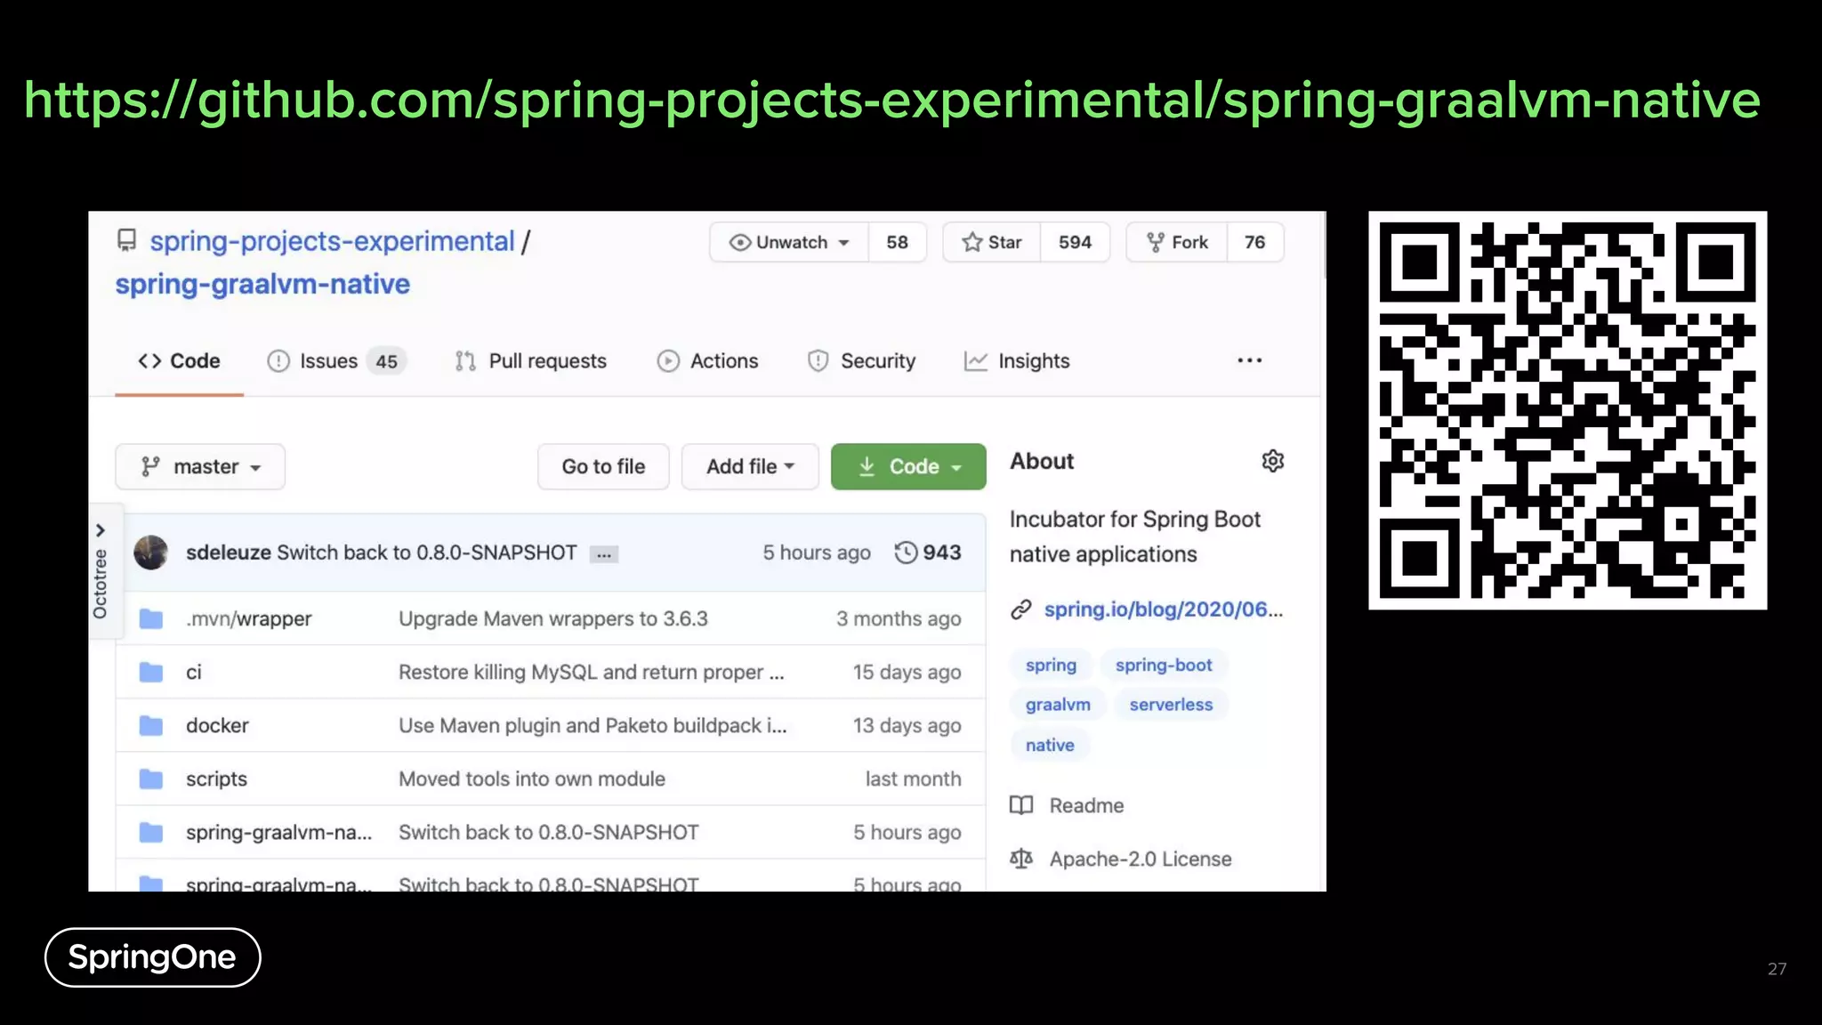Screen dimensions: 1822x1025
Task: View the 943 commits history
Action: [x=927, y=553]
